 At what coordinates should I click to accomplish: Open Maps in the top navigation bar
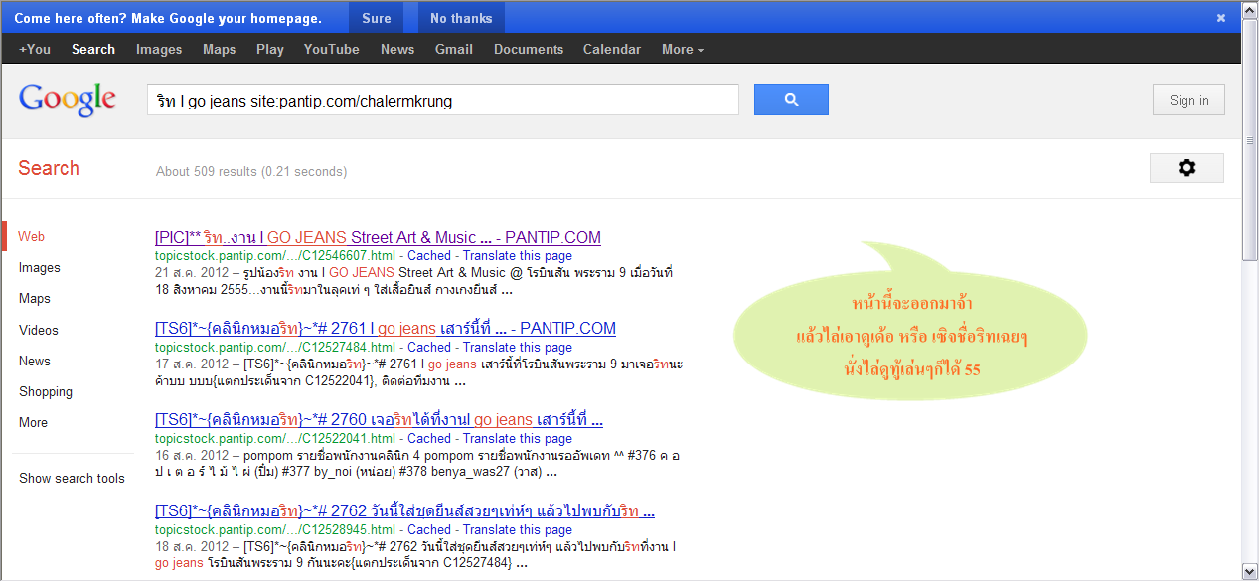point(220,49)
